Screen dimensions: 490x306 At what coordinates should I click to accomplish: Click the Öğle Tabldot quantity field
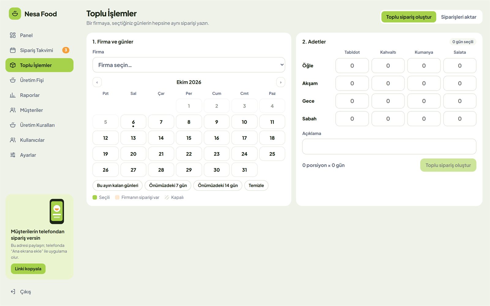click(352, 66)
